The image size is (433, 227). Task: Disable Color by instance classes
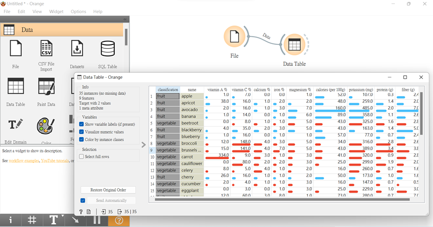pyautogui.click(x=82, y=140)
